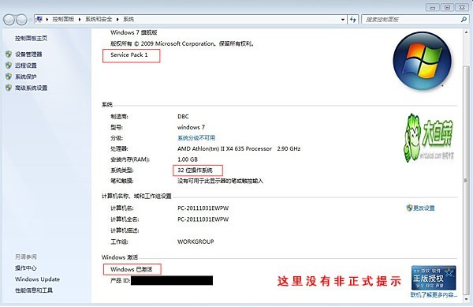Image resolution: width=473 pixels, height=307 pixels.
Task: Click the shield icon beside 远程设置
Action: pos(9,66)
